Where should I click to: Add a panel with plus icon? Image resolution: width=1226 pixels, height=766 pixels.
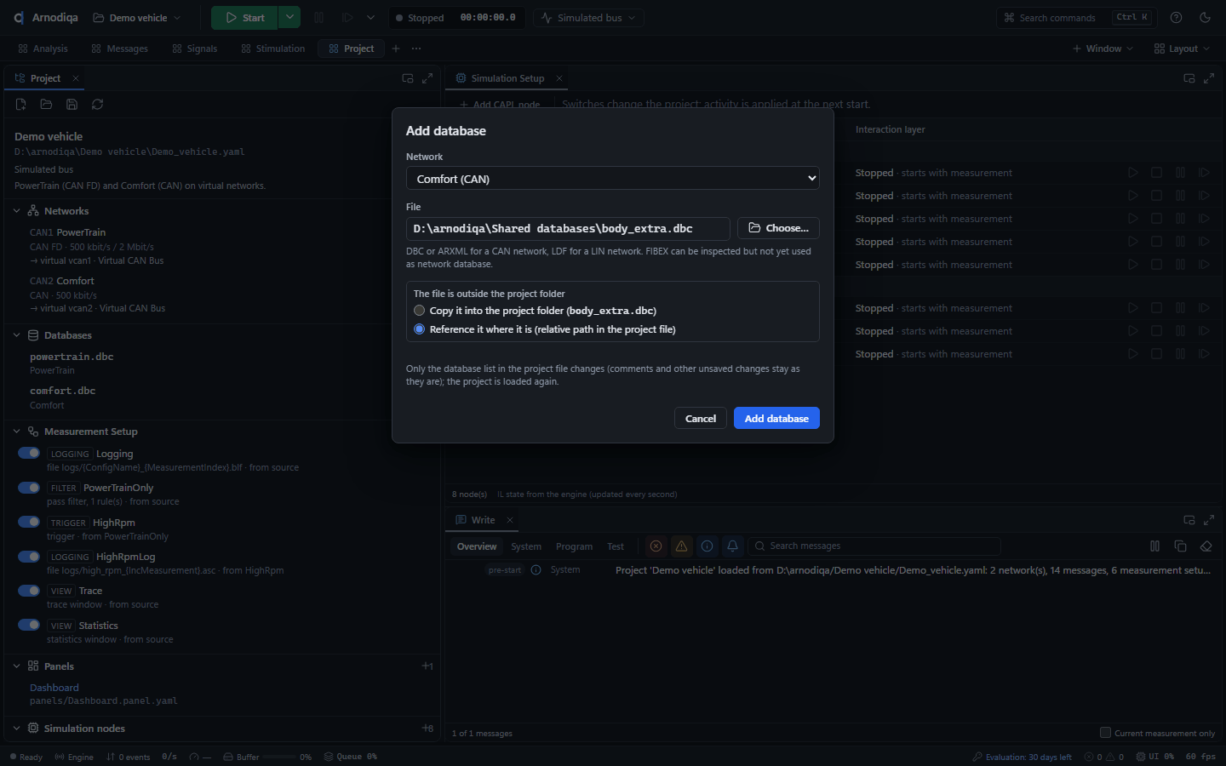427,666
